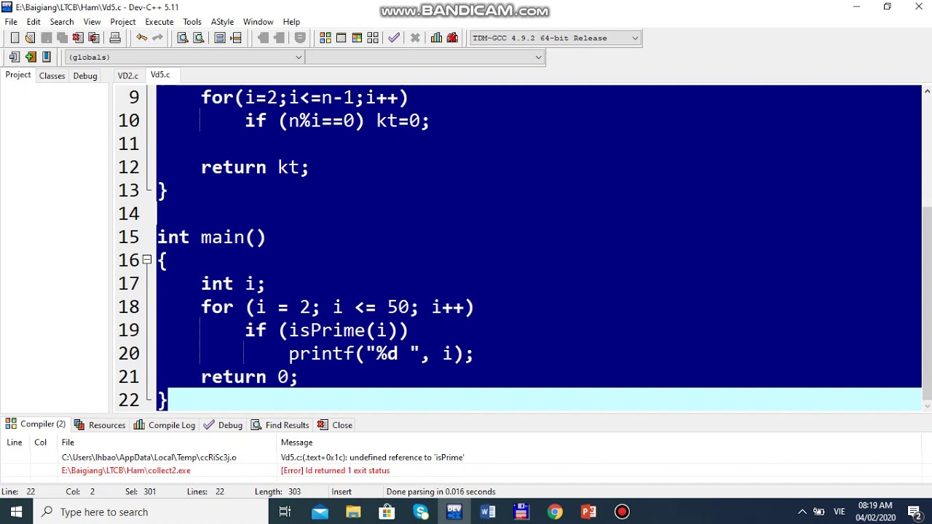Open Microsoft Word from the taskbar
Screen dimensions: 932x524
(x=488, y=512)
